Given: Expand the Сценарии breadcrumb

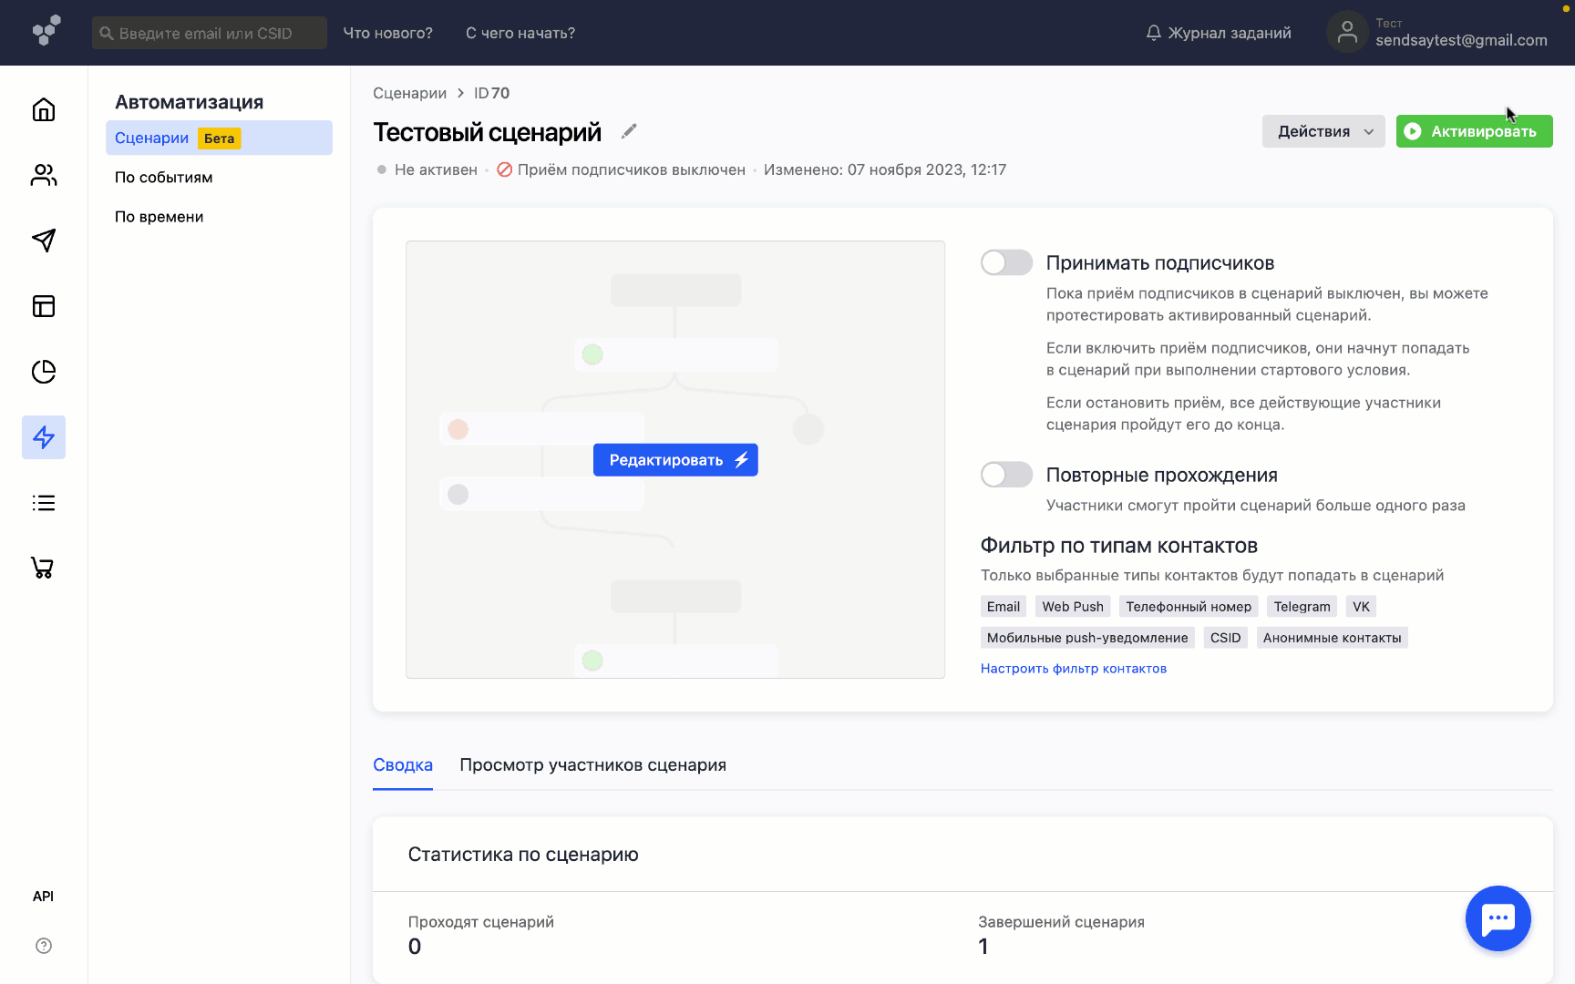Looking at the screenshot, I should 409,93.
